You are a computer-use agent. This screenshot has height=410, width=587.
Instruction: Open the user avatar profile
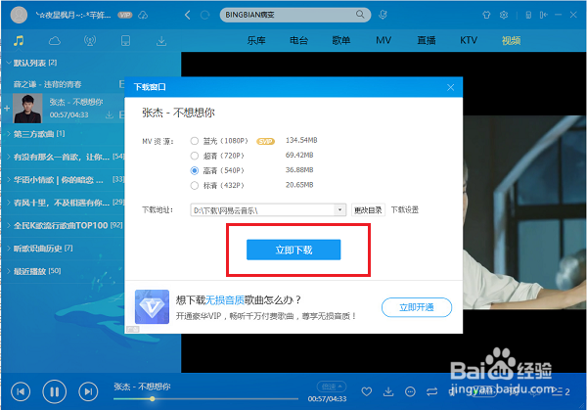click(19, 15)
